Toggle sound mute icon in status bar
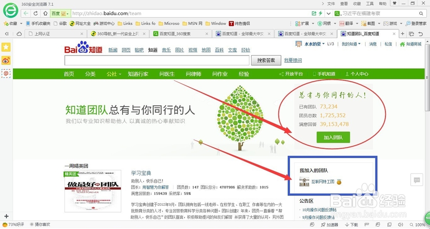 400,225
